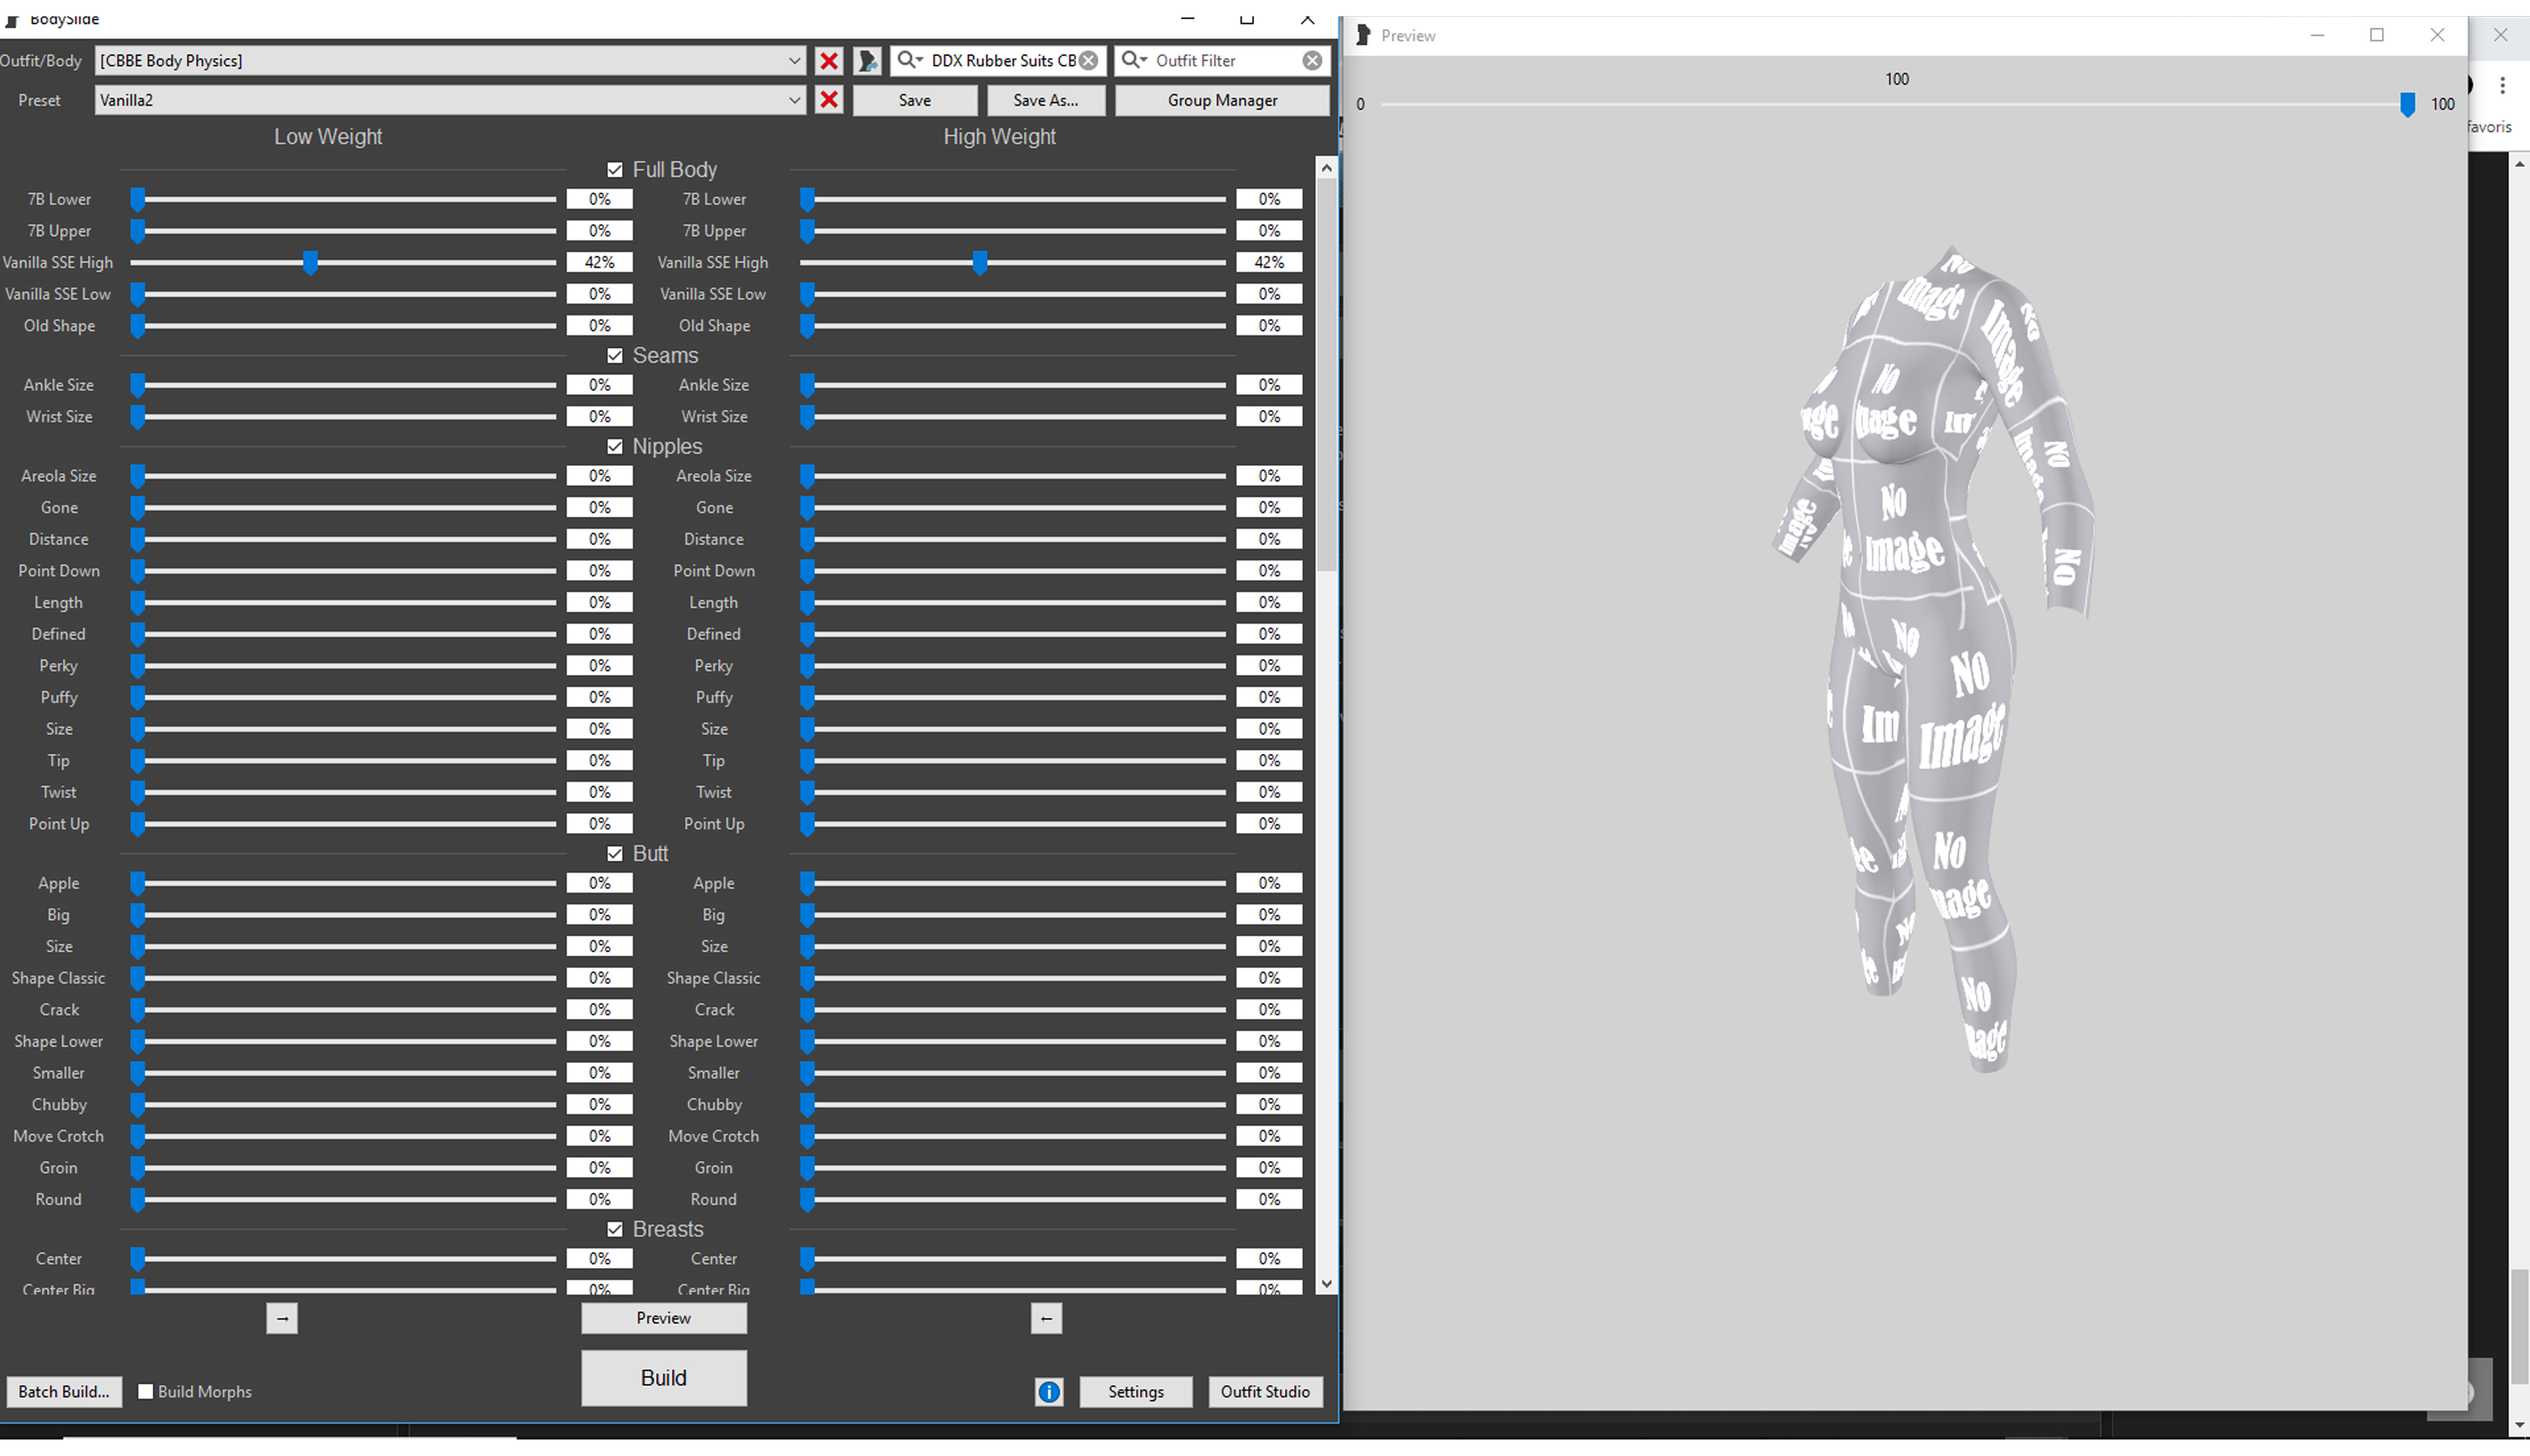Click the Low Weight 7B Lower percentage field
The image size is (2530, 1456).
coord(599,199)
